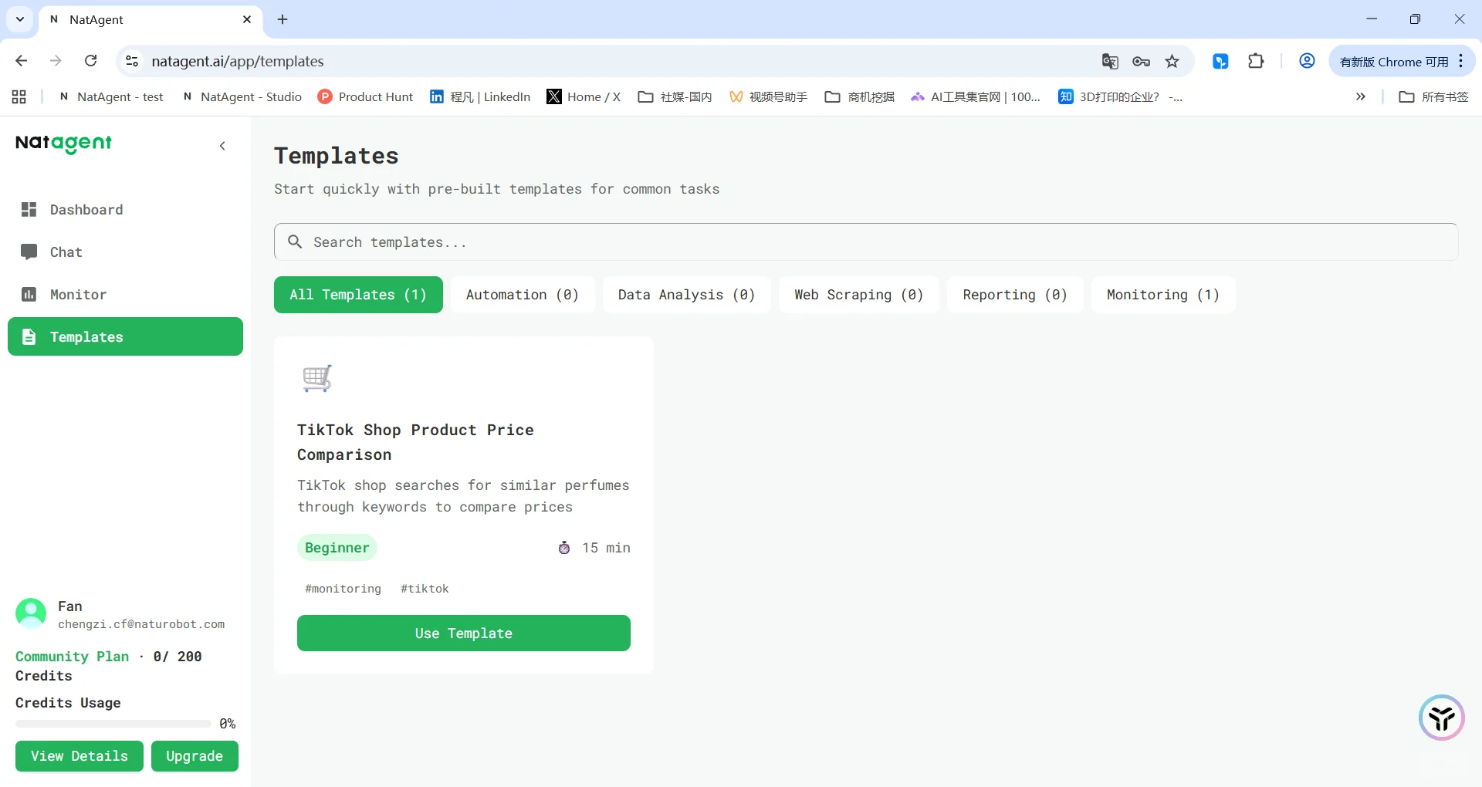
Task: Open NatAgent - test bookmark
Action: (x=111, y=96)
